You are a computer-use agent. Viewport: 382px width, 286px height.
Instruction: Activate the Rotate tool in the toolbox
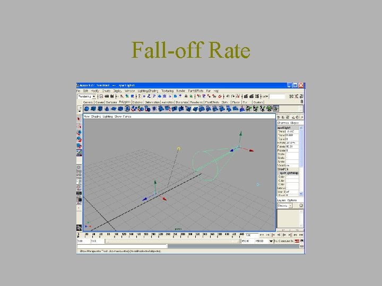pyautogui.click(x=79, y=139)
